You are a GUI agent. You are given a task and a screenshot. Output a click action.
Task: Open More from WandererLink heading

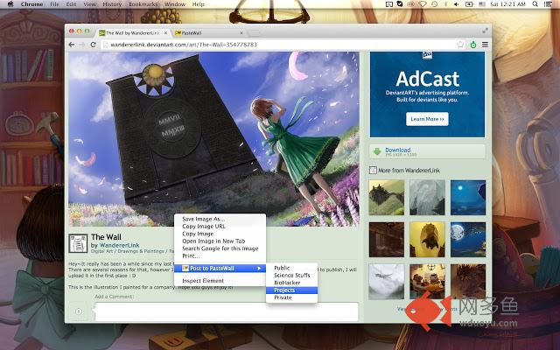(x=409, y=171)
